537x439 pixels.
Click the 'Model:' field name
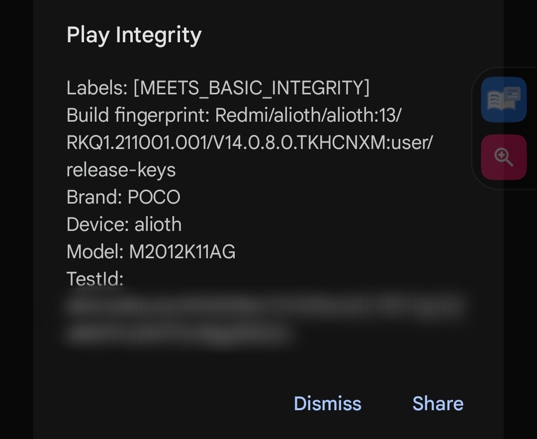(x=95, y=252)
